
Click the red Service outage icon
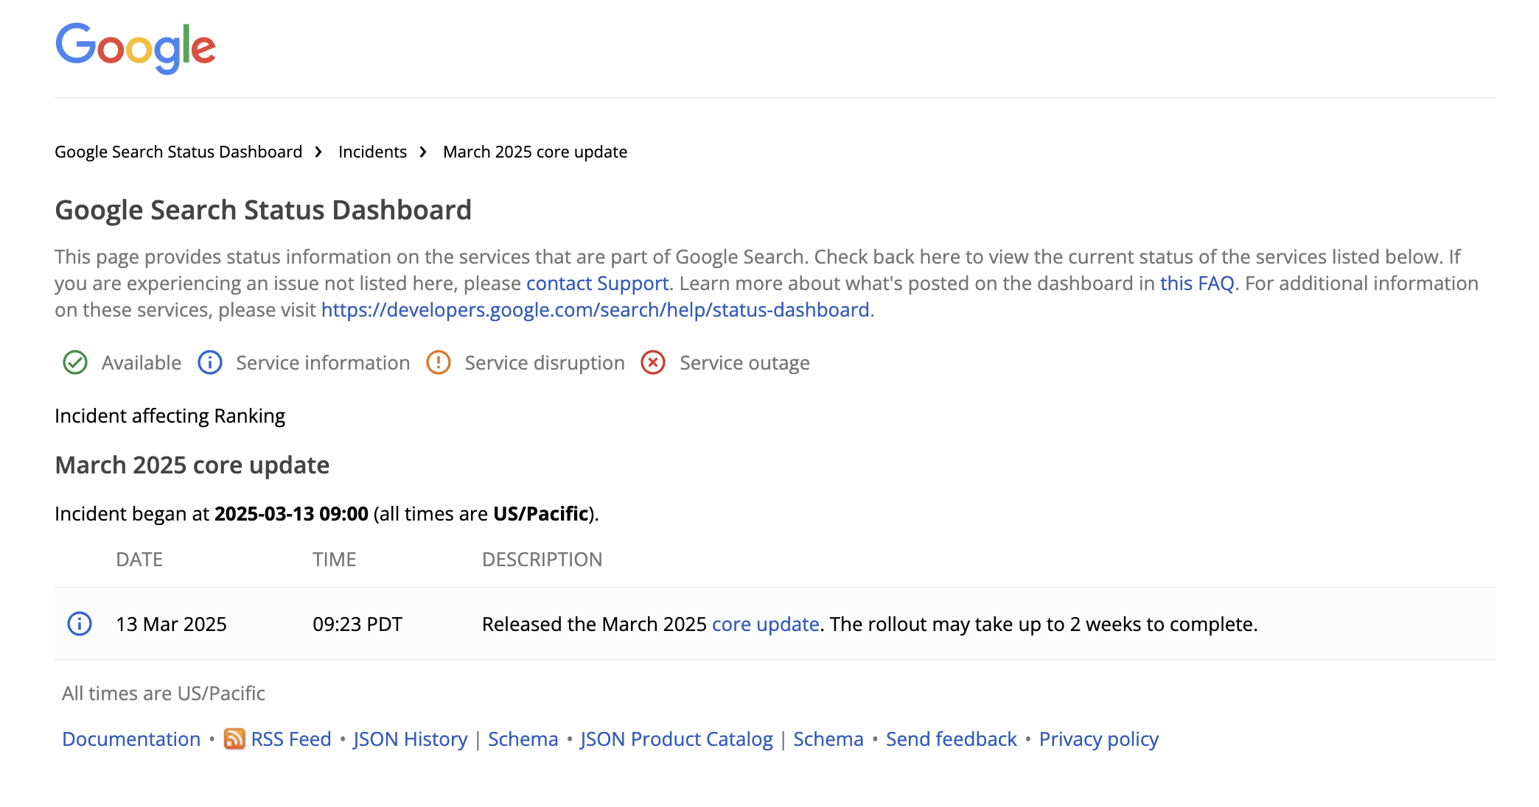click(x=653, y=363)
